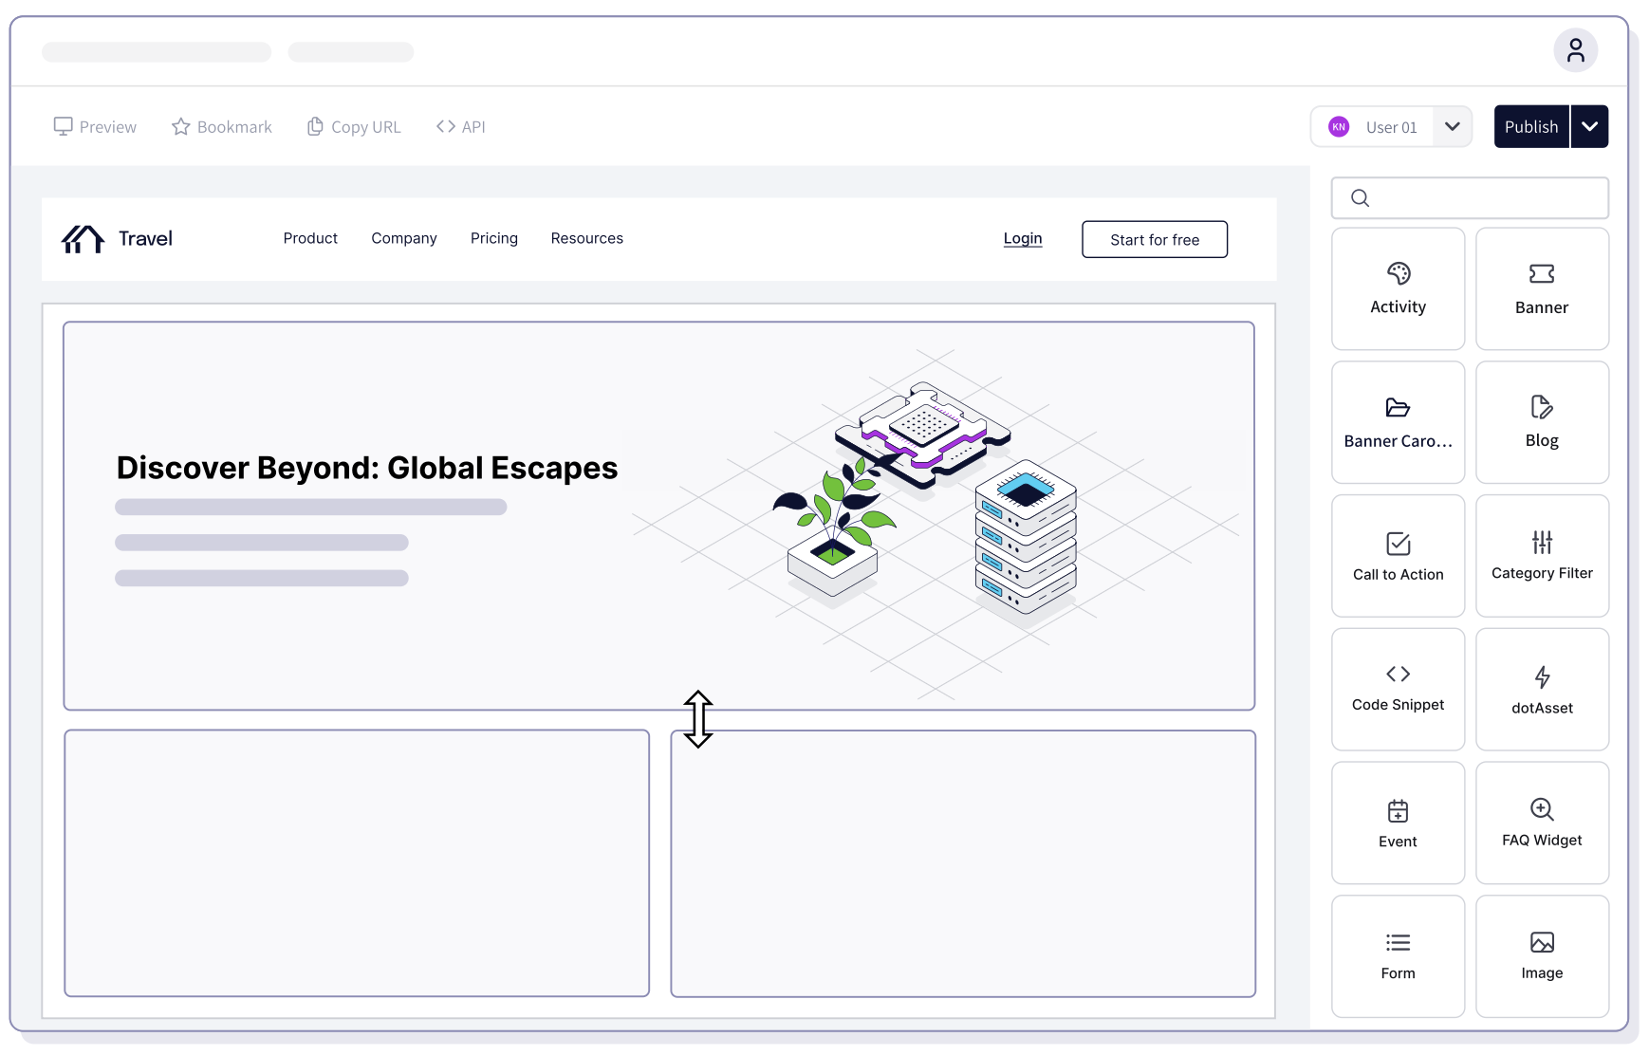The height and width of the screenshot is (1055, 1649).
Task: Select the Blog content type
Action: click(x=1542, y=422)
